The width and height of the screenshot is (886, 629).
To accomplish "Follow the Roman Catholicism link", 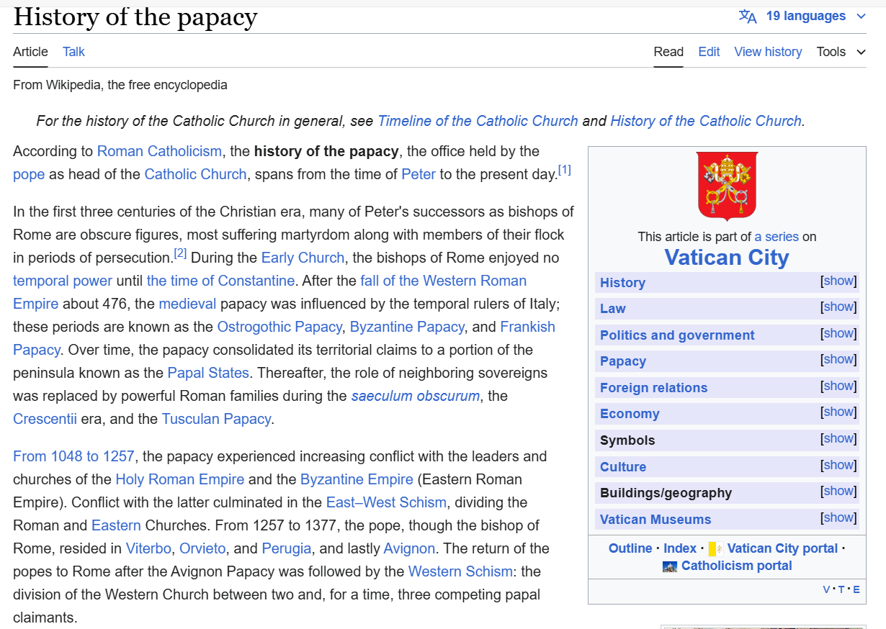I will (159, 151).
